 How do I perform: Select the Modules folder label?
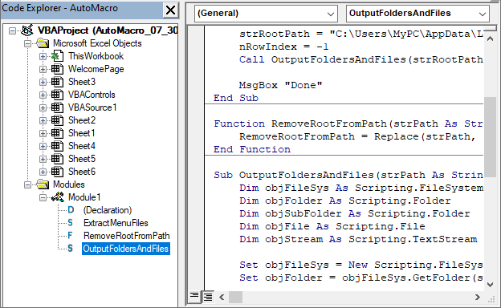(x=69, y=184)
